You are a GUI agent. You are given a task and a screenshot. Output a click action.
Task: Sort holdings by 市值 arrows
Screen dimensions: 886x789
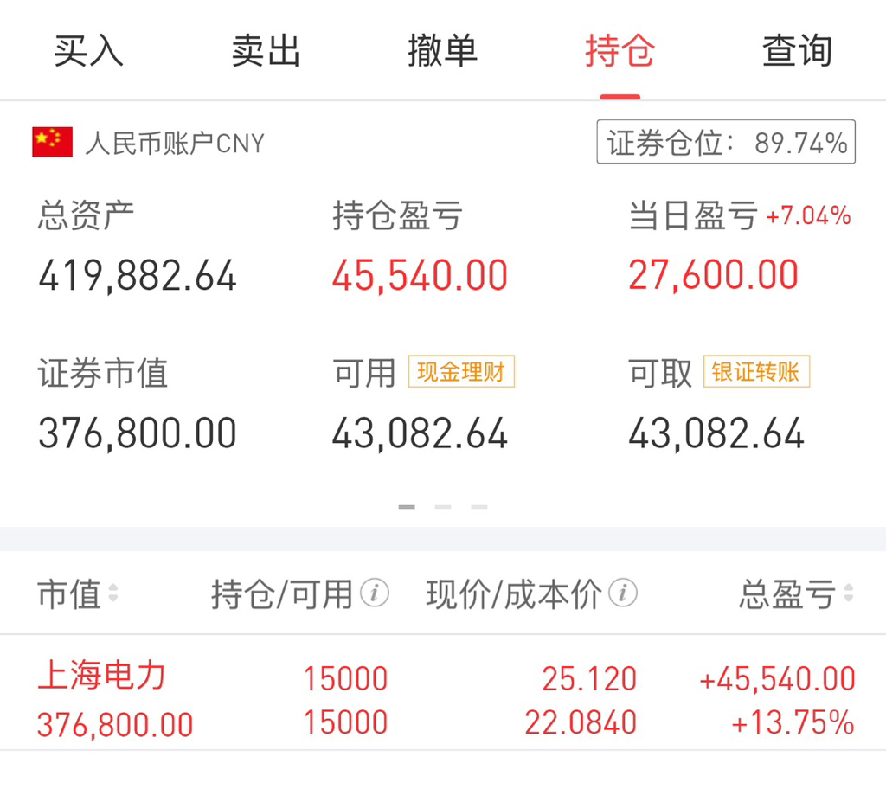pyautogui.click(x=113, y=593)
